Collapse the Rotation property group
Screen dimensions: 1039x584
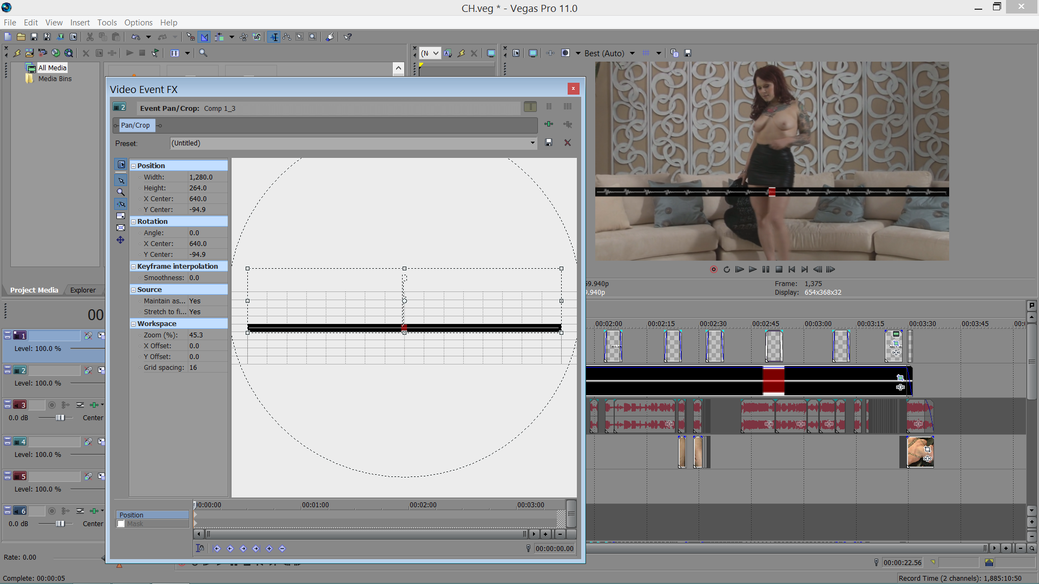[x=133, y=222]
